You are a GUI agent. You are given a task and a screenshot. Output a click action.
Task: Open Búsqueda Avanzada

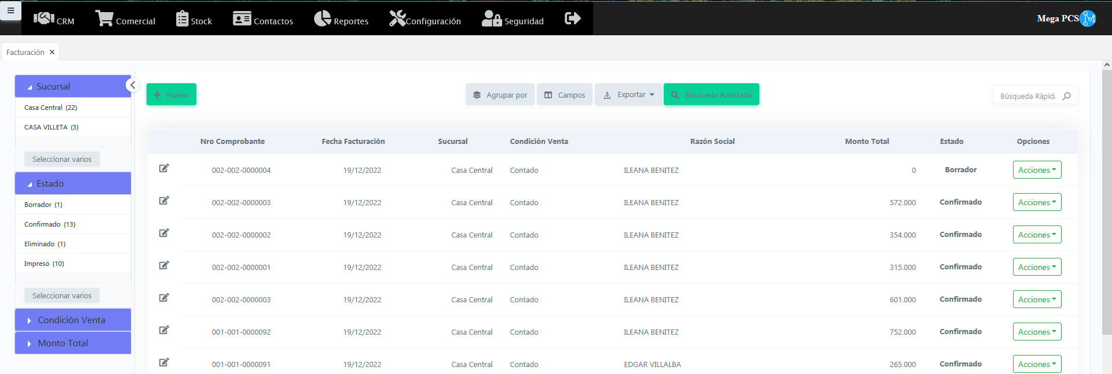click(711, 95)
